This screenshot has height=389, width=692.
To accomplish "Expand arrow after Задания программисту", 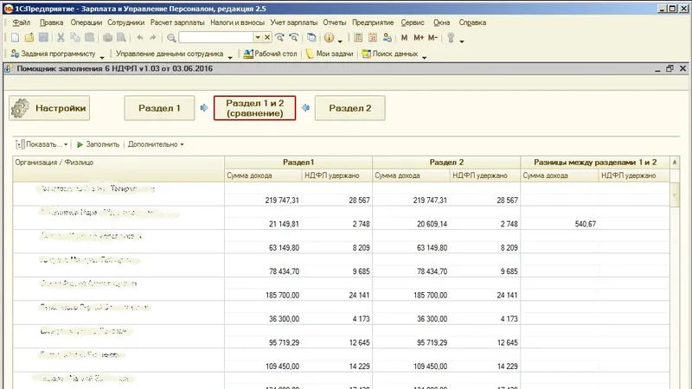I will click(x=102, y=56).
